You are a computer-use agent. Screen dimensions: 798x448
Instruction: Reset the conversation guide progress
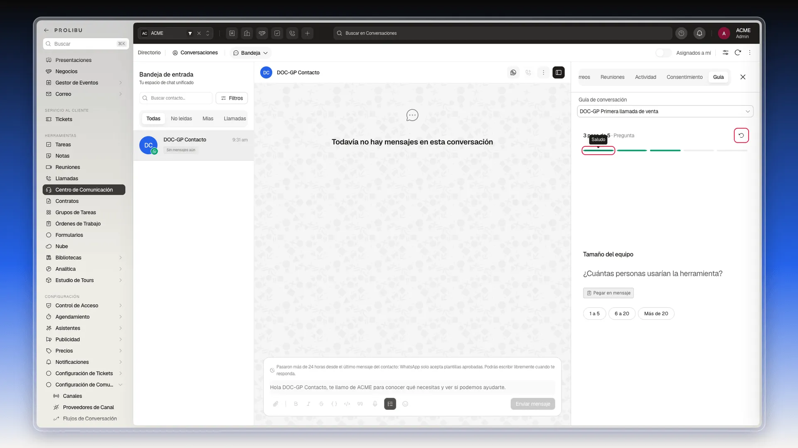pyautogui.click(x=741, y=135)
